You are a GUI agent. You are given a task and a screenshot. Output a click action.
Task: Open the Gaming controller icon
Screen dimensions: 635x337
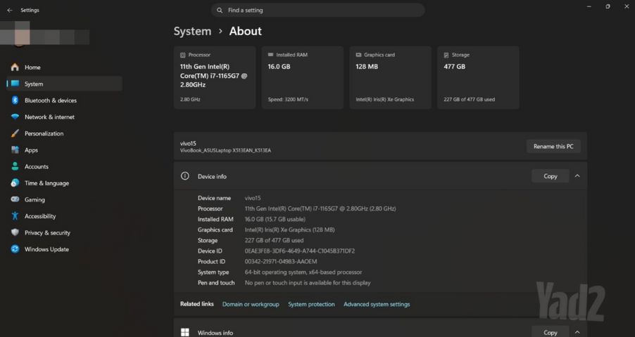pyautogui.click(x=15, y=199)
